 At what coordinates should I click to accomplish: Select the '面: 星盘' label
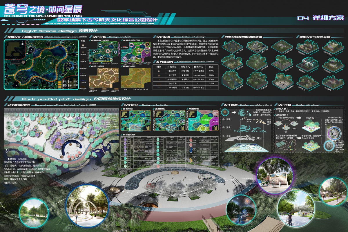(226, 135)
